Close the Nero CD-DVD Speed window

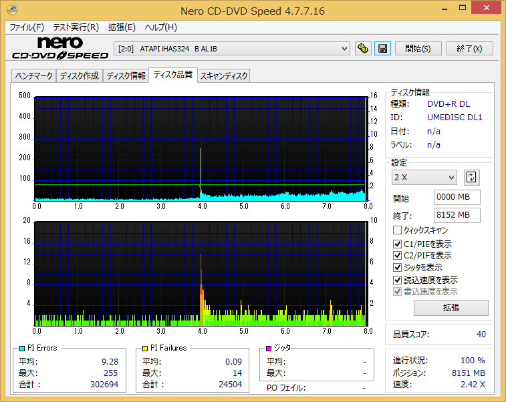[x=487, y=8]
